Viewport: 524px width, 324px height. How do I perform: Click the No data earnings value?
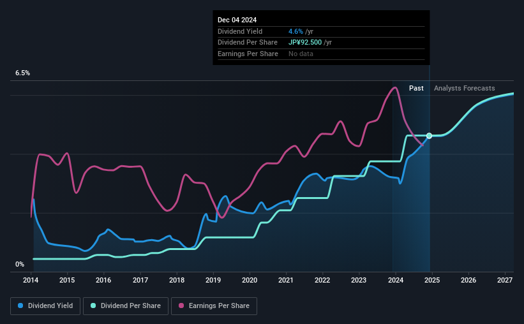click(x=301, y=54)
